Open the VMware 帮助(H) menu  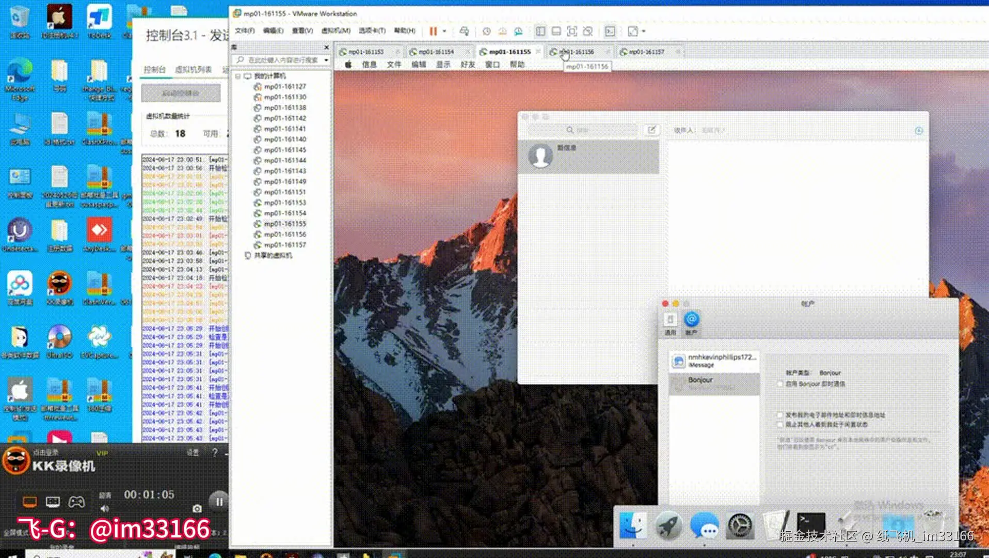pyautogui.click(x=405, y=31)
